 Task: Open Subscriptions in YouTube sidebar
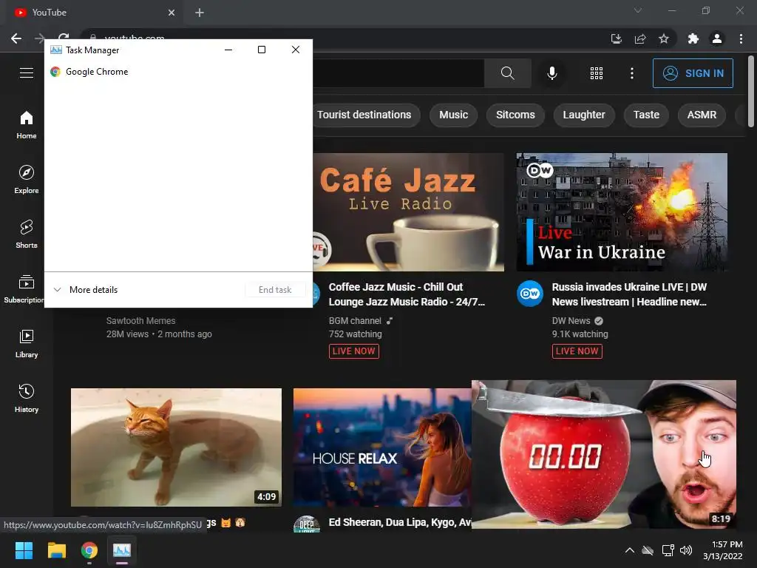click(x=24, y=289)
